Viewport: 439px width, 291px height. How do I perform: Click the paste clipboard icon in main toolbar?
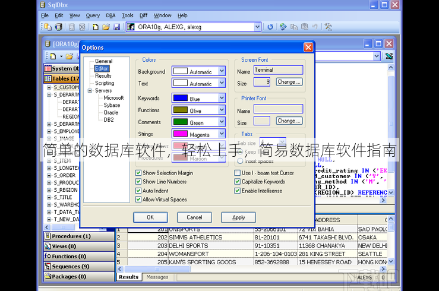[x=305, y=27]
